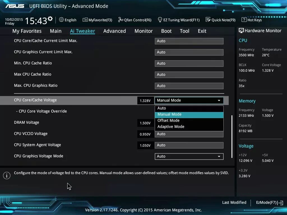Click the 0.950V VCCIO reading
The height and width of the screenshot is (215, 287).
[x=145, y=134]
